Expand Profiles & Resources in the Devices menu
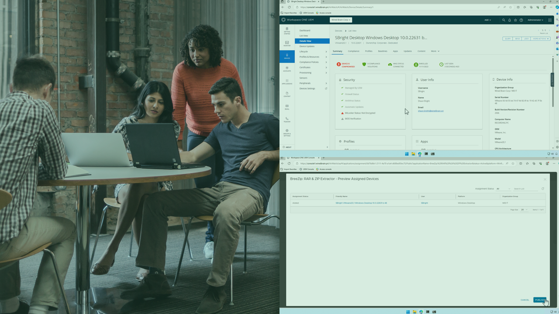 tap(313, 57)
